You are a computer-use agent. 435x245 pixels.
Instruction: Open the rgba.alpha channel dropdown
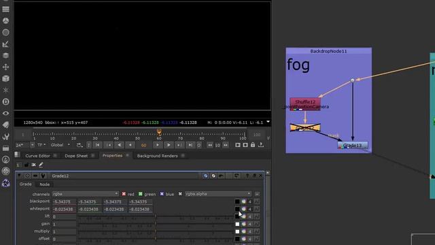coord(218,194)
